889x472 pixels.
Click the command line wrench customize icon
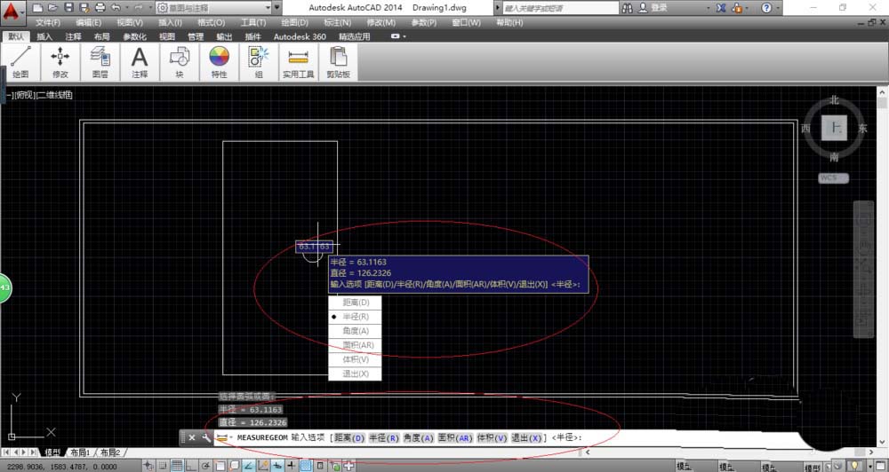[206, 437]
